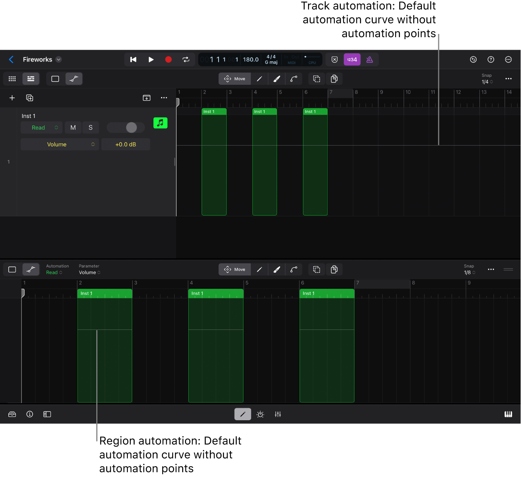
Task: Click the import tray icon above tracks
Action: pos(147,98)
